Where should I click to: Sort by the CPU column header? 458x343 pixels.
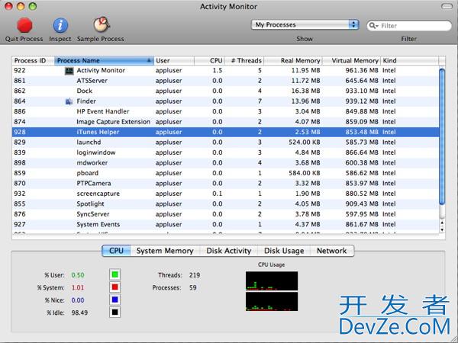(209, 61)
